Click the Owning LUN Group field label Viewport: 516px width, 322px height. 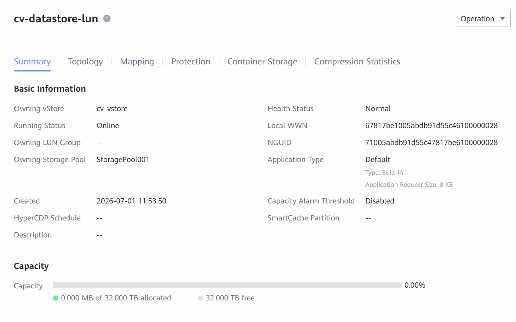tap(47, 143)
